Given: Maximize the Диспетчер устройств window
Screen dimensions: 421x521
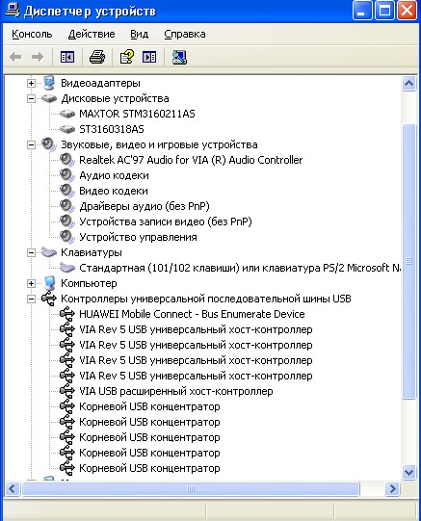Looking at the screenshot, I should 384,11.
